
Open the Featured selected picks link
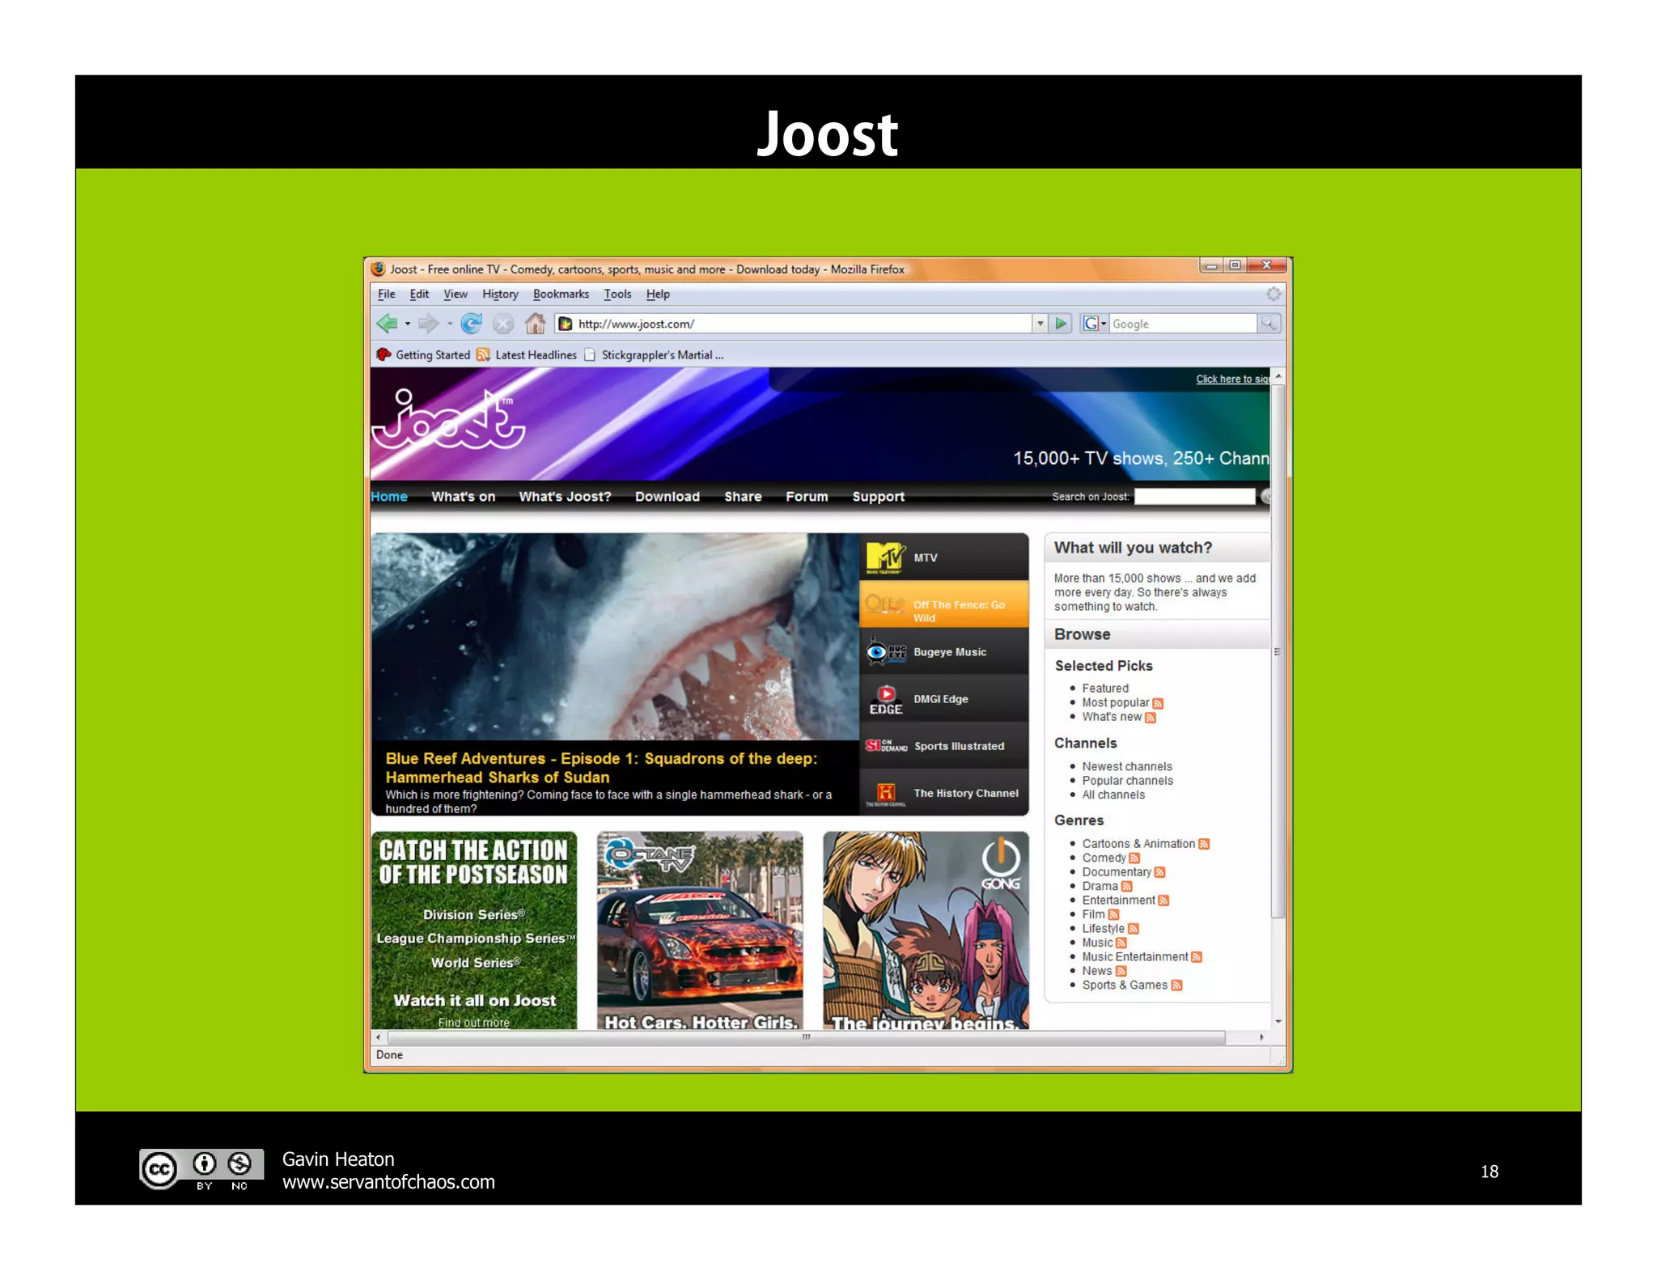point(1105,688)
